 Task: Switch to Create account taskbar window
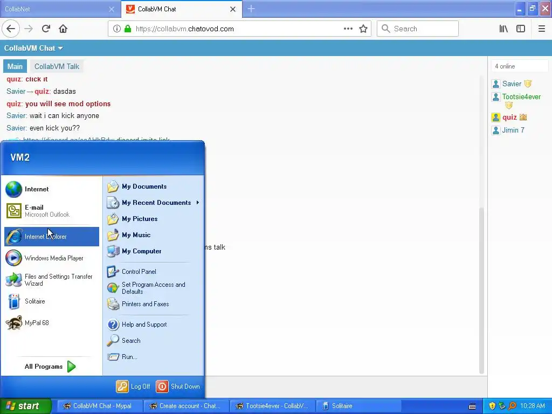coord(186,406)
